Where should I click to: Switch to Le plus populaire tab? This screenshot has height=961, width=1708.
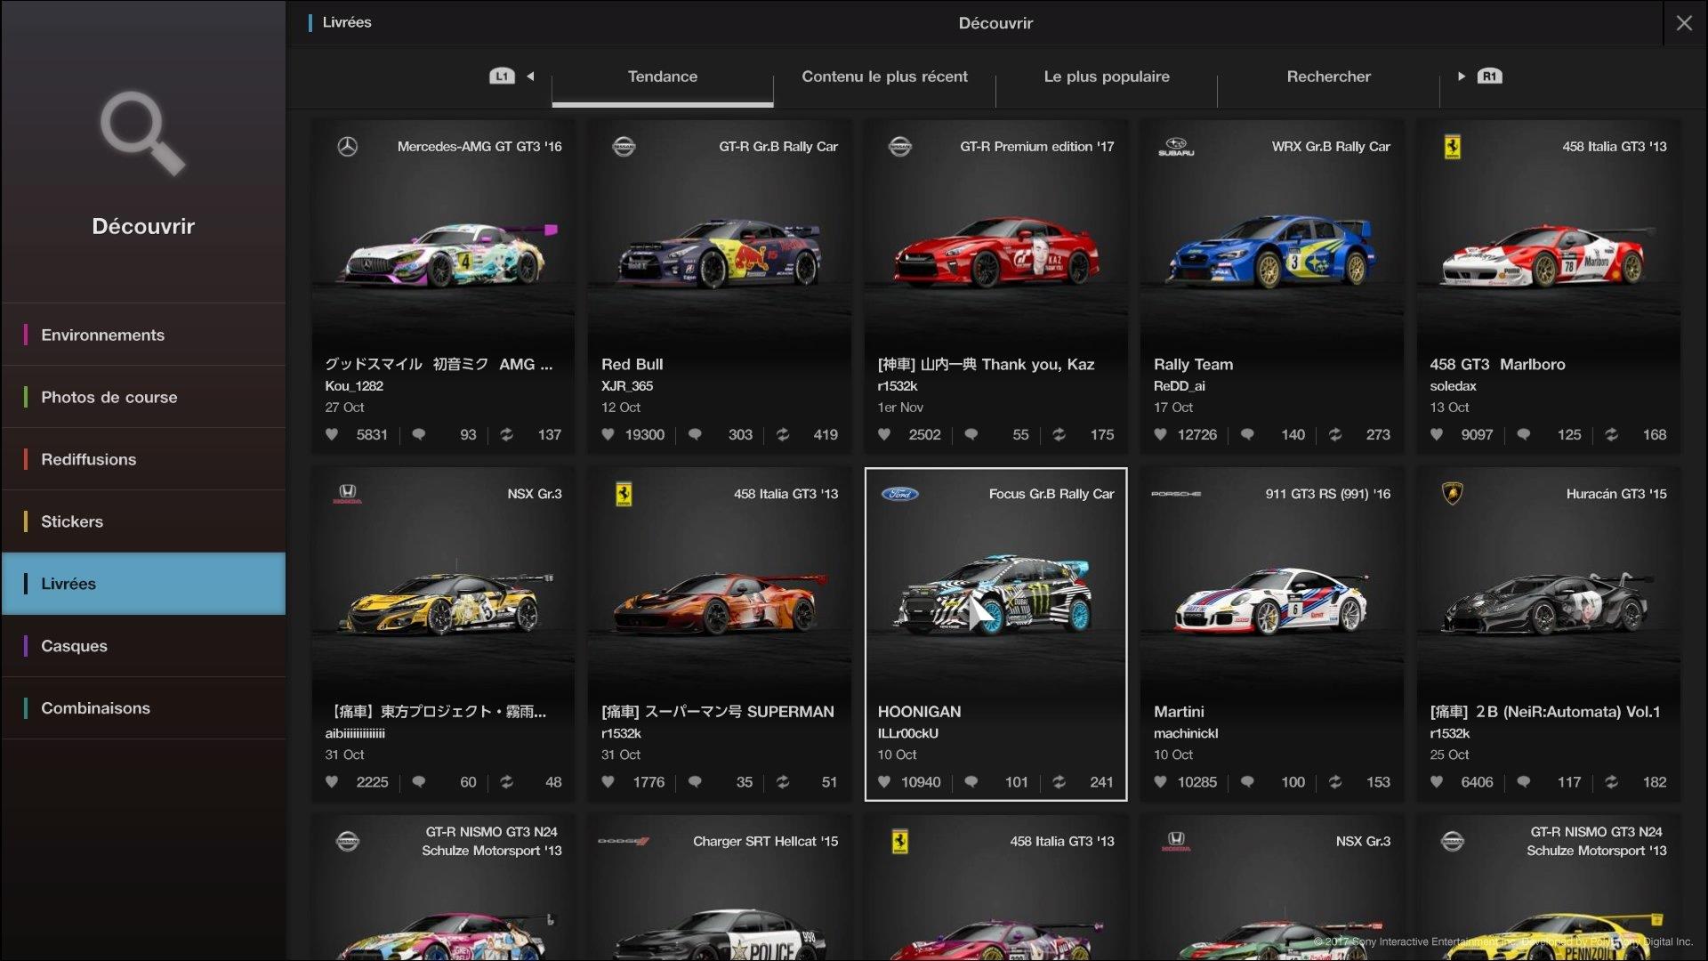pos(1107,77)
